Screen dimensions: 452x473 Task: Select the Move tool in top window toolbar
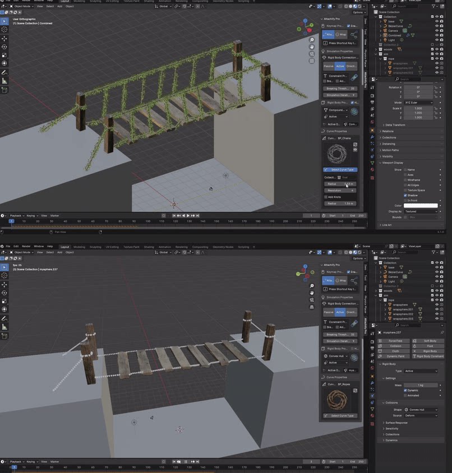(4, 38)
